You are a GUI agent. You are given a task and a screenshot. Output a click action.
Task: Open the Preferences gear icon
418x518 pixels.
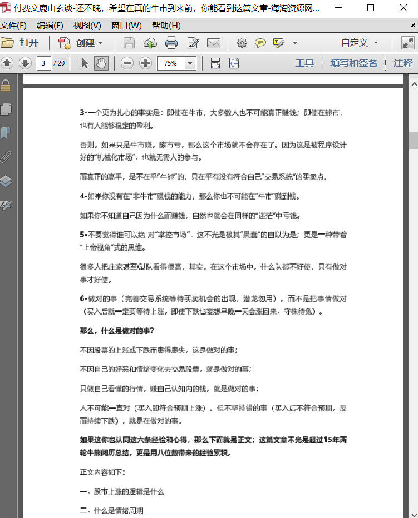pos(242,43)
